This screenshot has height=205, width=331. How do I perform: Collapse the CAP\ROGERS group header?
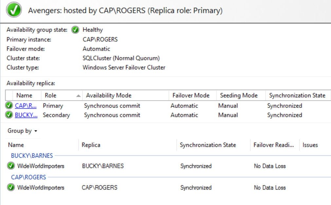[x=28, y=177]
